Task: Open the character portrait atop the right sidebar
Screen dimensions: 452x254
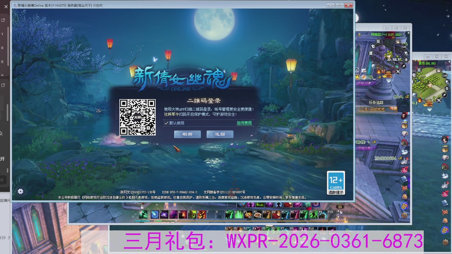Action: pos(445,139)
